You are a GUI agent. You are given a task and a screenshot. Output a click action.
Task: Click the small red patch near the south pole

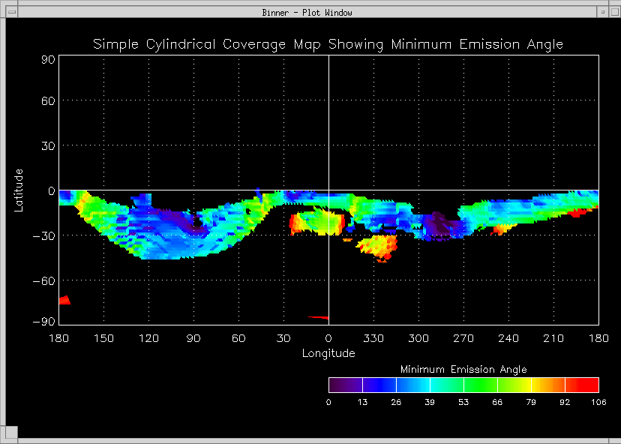click(64, 300)
